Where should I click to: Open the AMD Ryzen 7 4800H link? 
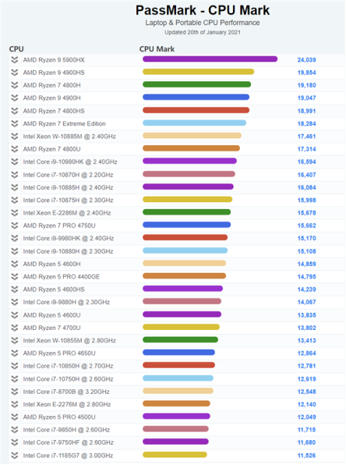[x=52, y=85]
